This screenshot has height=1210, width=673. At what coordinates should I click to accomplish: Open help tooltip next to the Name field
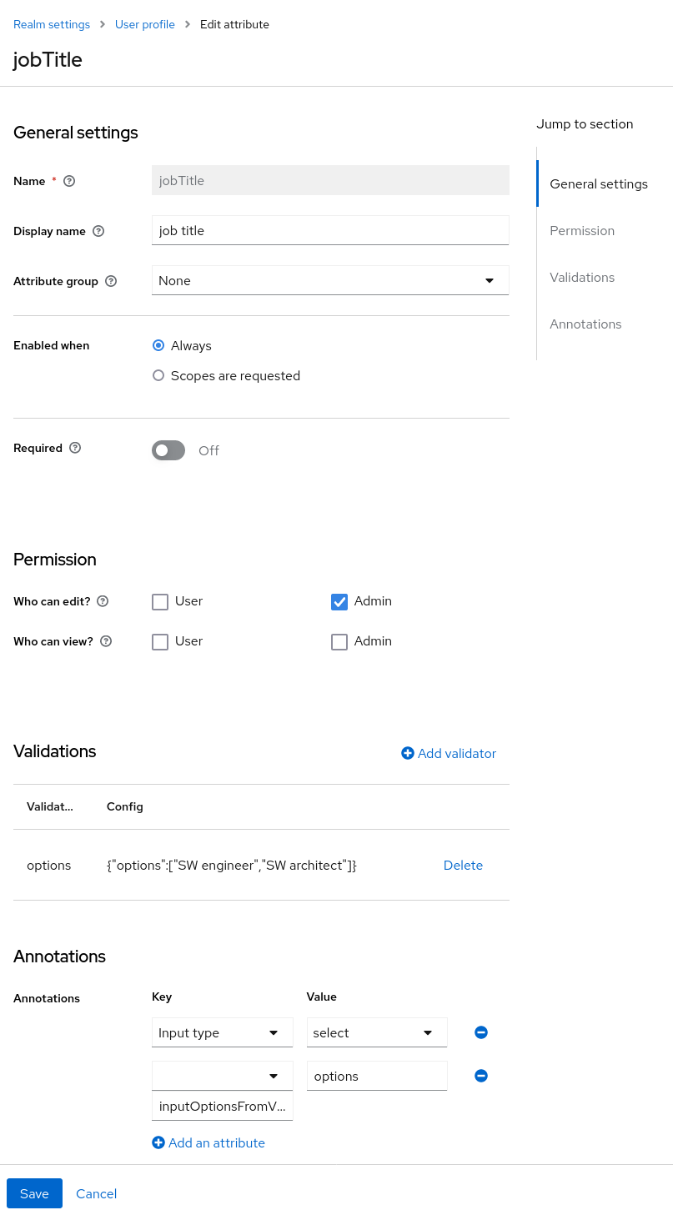(x=68, y=181)
